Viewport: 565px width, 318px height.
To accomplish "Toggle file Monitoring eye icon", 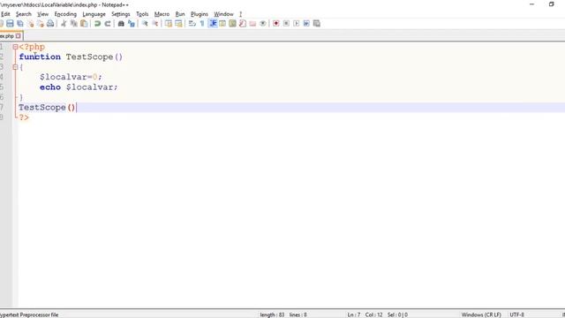I will pyautogui.click(x=263, y=24).
